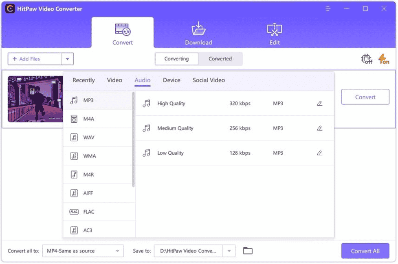Open the hamburger menu in title bar

329,9
